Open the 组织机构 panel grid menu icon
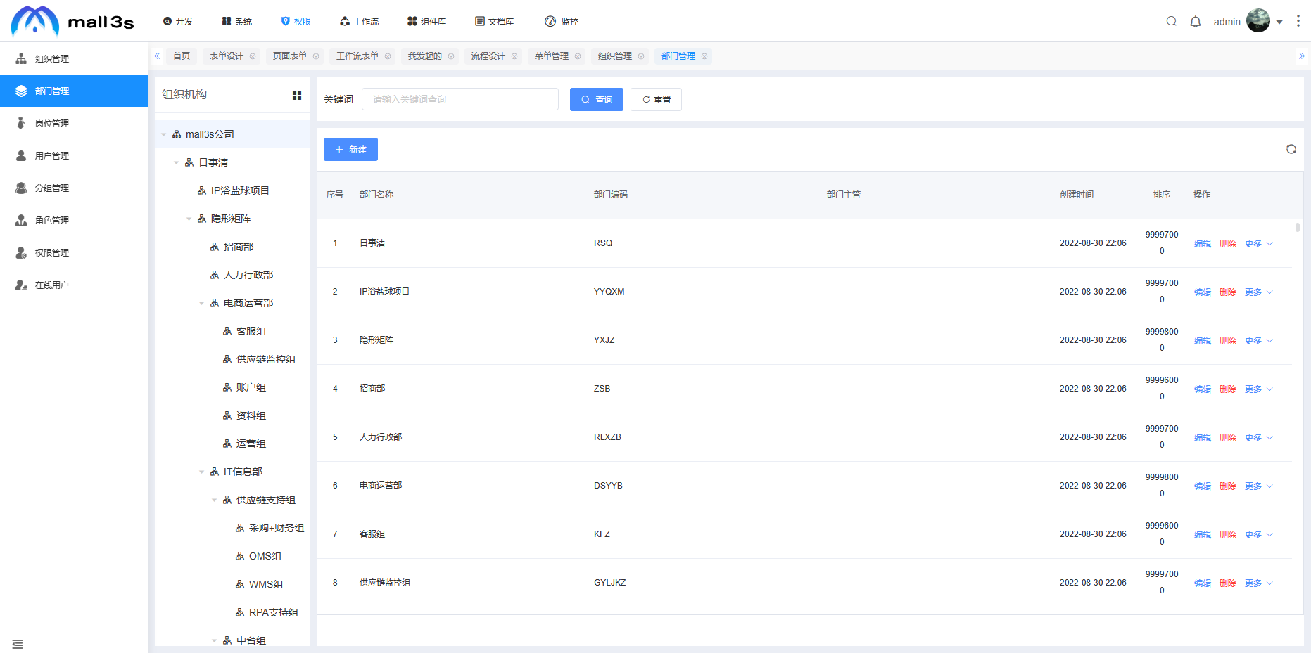The image size is (1311, 653). pos(297,96)
